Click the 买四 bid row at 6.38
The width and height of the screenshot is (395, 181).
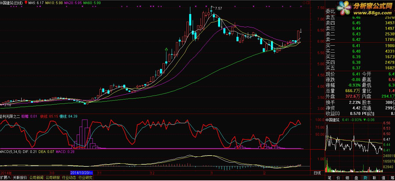coord(360,62)
